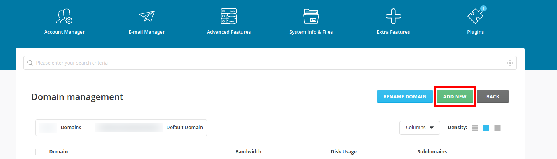Click the green Add New button
This screenshot has width=557, height=159.
(455, 96)
